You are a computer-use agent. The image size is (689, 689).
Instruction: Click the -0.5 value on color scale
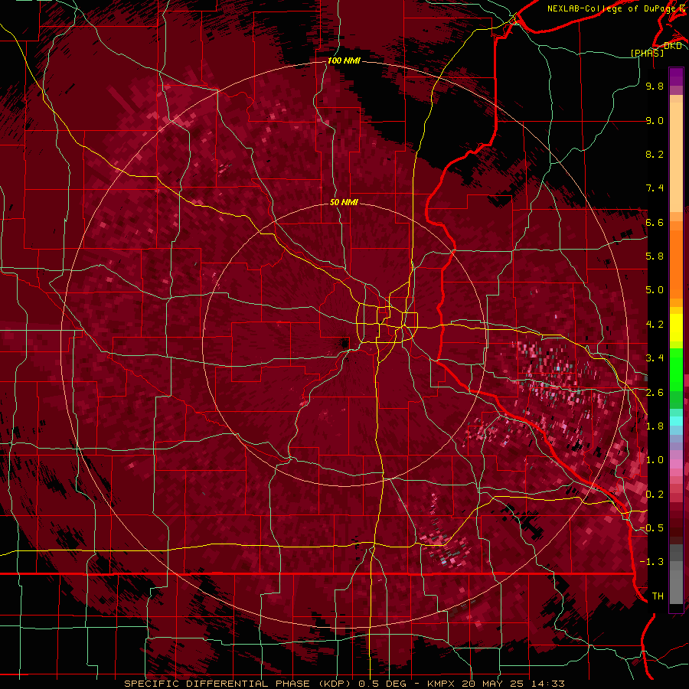point(651,528)
